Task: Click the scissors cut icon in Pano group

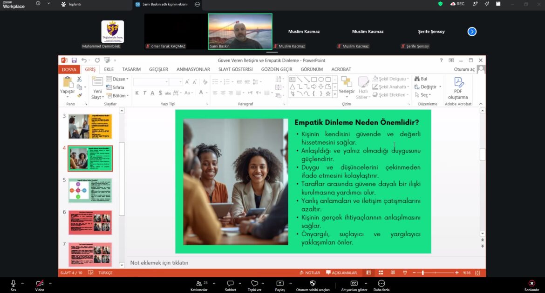Action: tap(79, 79)
